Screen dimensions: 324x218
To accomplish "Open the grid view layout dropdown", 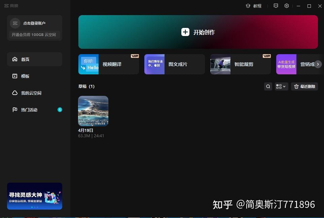I will pyautogui.click(x=281, y=86).
